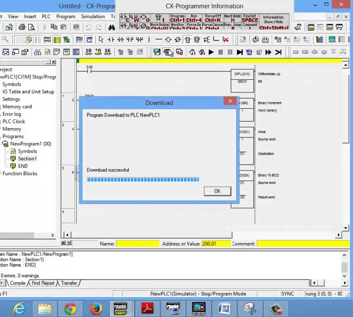The width and height of the screenshot is (353, 317).
Task: Open the Simulation menu
Action: [x=93, y=16]
